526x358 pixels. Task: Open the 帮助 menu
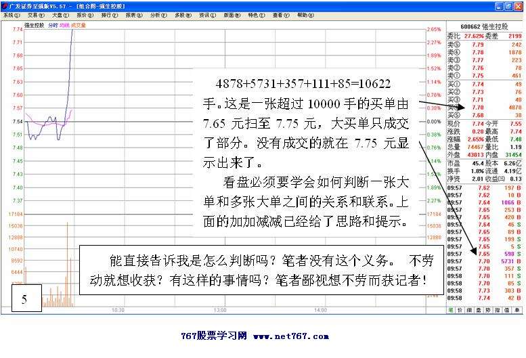[x=305, y=15]
